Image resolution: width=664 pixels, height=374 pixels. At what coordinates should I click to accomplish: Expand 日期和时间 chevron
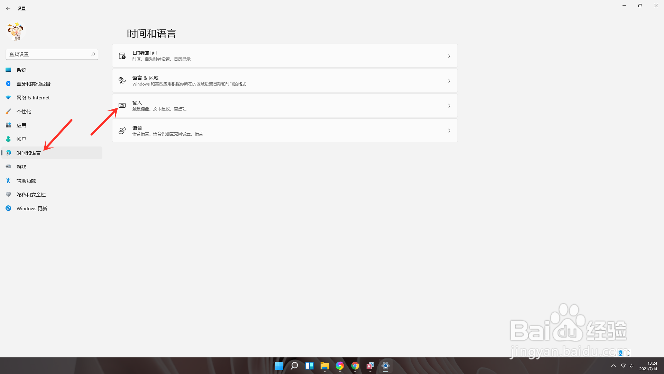[x=449, y=56]
